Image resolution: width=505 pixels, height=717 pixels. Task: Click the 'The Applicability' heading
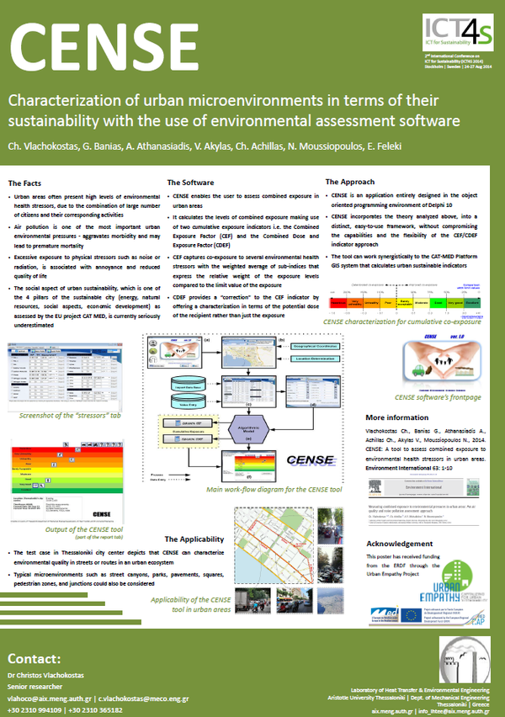(194, 539)
